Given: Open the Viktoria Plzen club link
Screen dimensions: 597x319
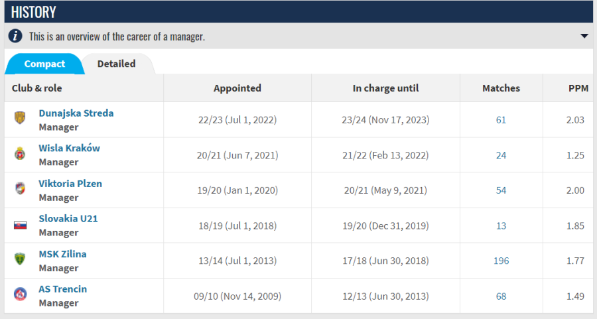Looking at the screenshot, I should [x=70, y=184].
